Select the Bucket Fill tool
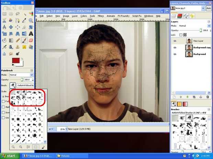Screen dimensions: 213x159 pos(4,40)
